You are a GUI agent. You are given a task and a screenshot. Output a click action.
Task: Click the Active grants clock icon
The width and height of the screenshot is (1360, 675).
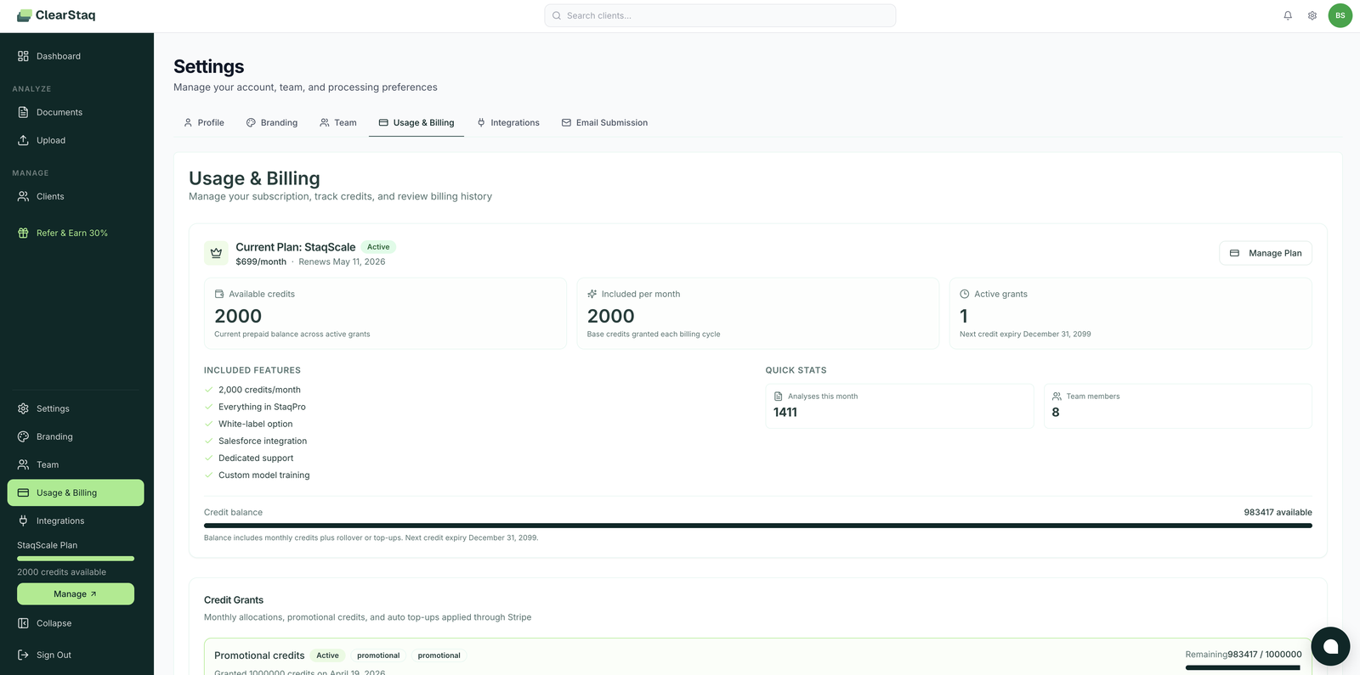coord(965,294)
